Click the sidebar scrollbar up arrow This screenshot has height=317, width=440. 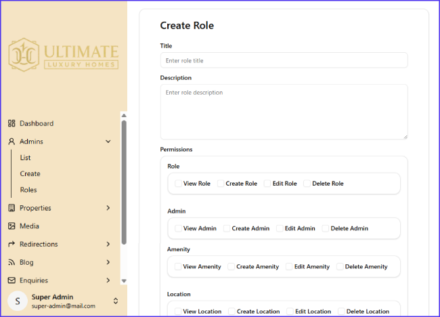click(x=124, y=115)
